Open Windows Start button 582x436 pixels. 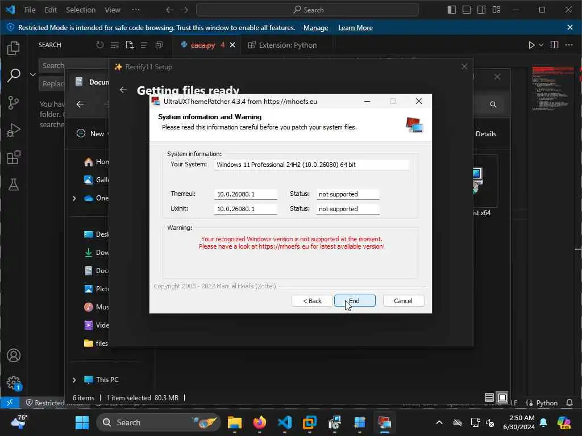tap(82, 422)
